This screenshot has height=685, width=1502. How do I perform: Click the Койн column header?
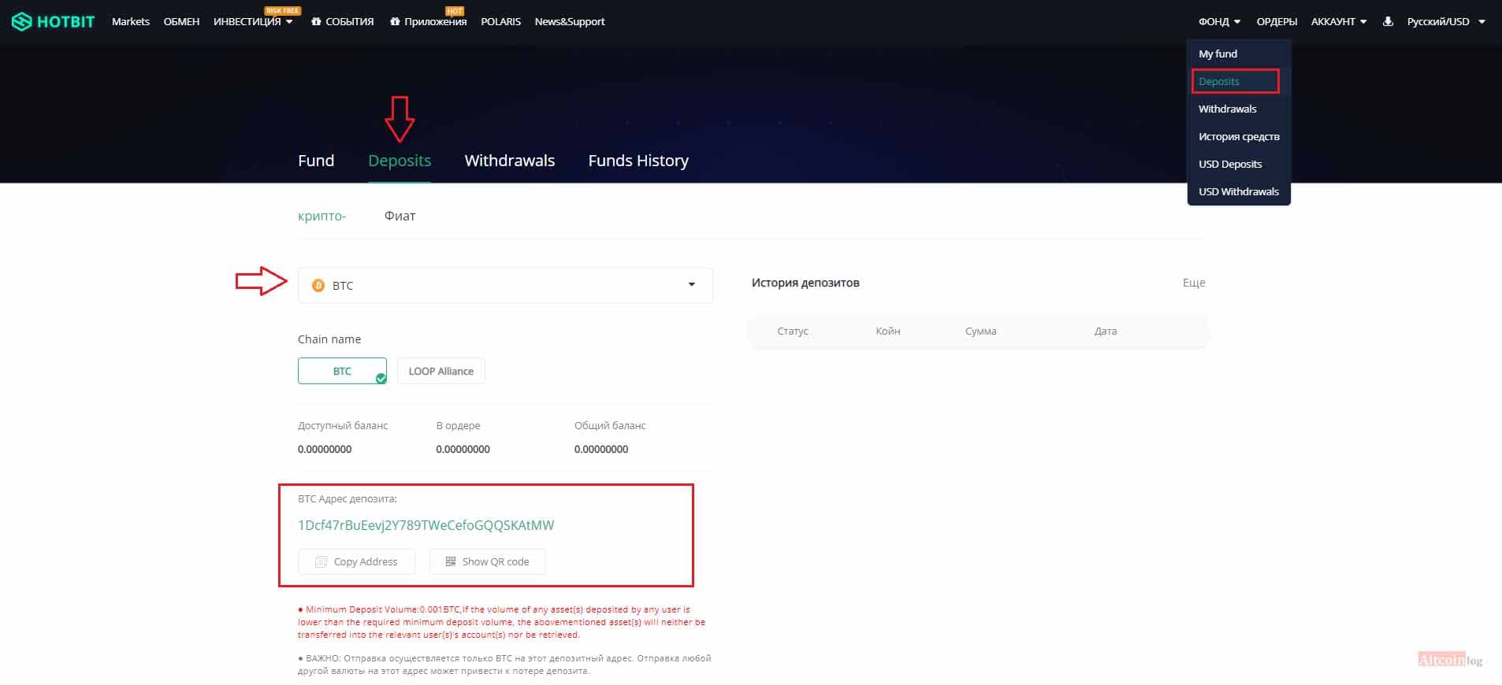point(888,331)
